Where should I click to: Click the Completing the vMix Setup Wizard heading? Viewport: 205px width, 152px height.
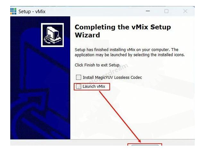pos(123,31)
